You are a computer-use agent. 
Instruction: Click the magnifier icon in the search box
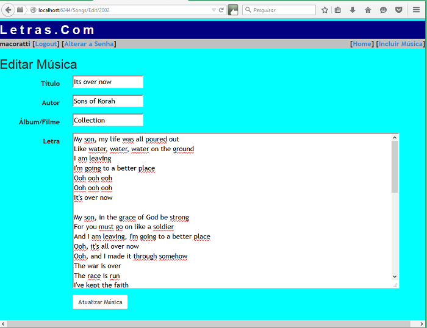[x=248, y=10]
